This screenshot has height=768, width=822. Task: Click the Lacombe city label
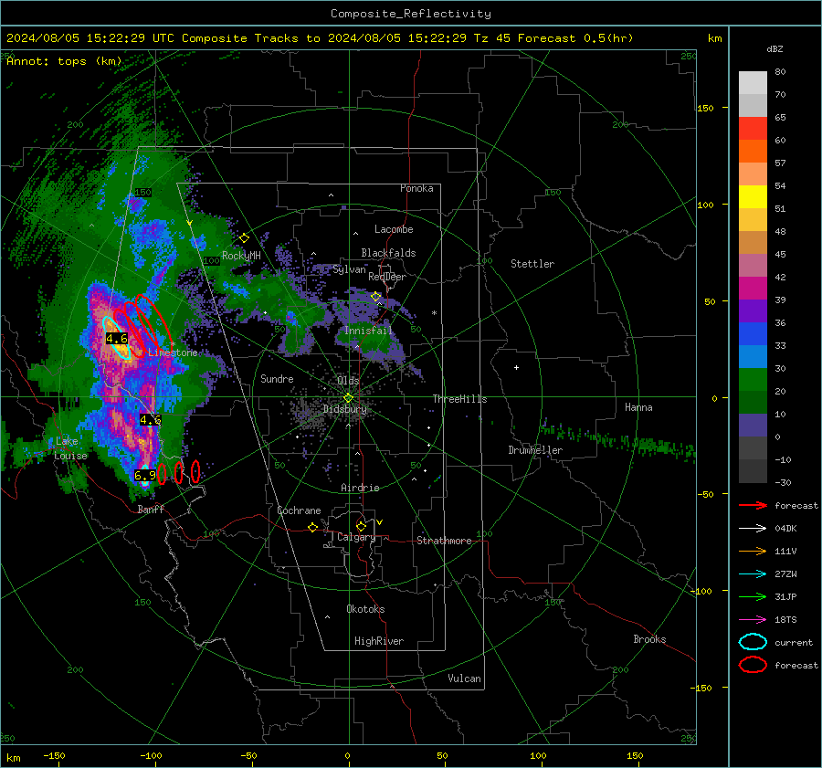394,229
